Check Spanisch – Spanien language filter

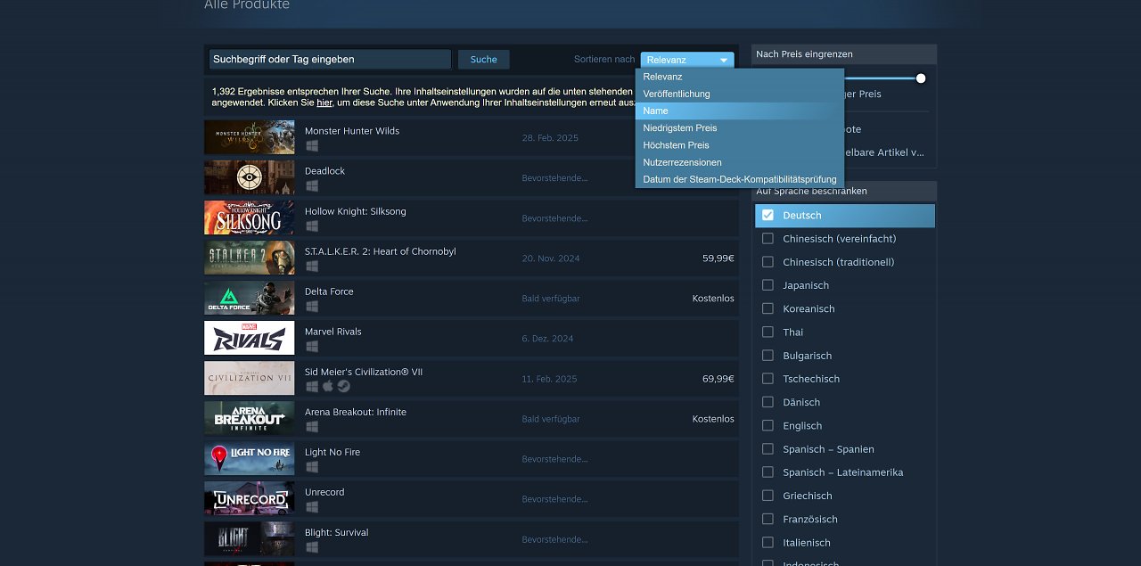click(768, 449)
